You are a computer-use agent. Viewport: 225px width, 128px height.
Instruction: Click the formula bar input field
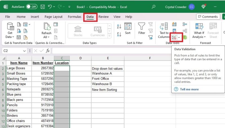[111, 51]
